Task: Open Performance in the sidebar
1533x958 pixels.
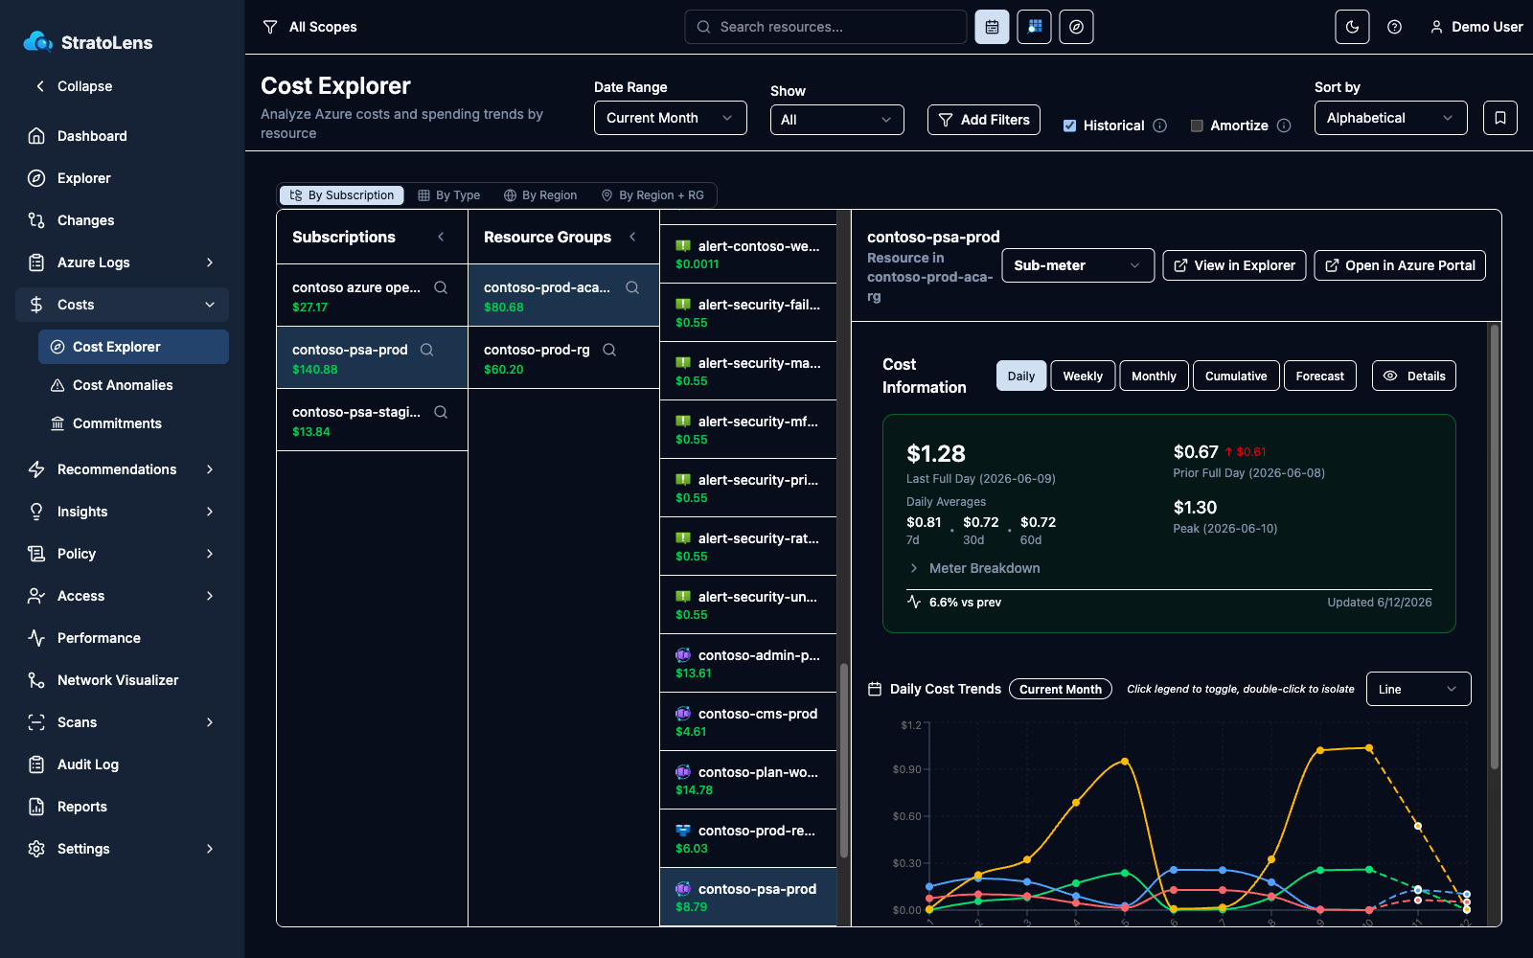Action: click(x=122, y=638)
